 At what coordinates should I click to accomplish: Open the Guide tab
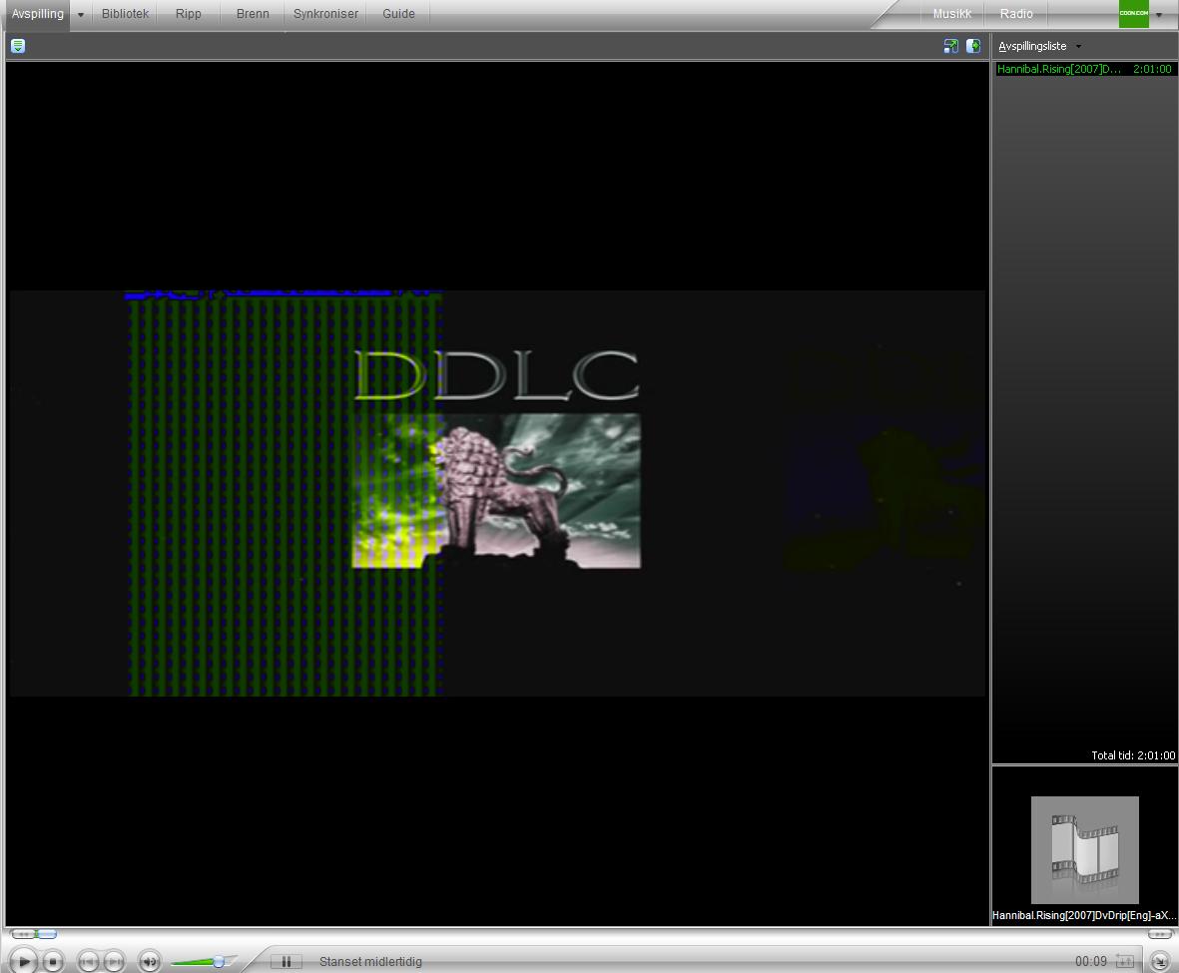point(398,14)
